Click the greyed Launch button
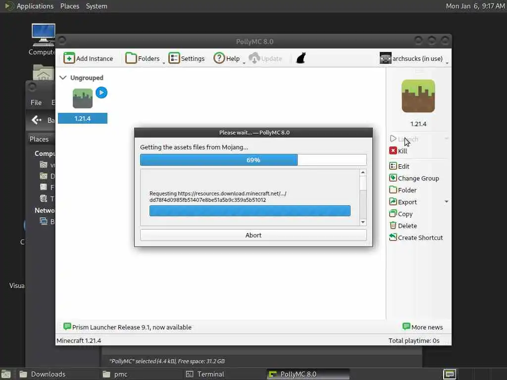 (404, 139)
